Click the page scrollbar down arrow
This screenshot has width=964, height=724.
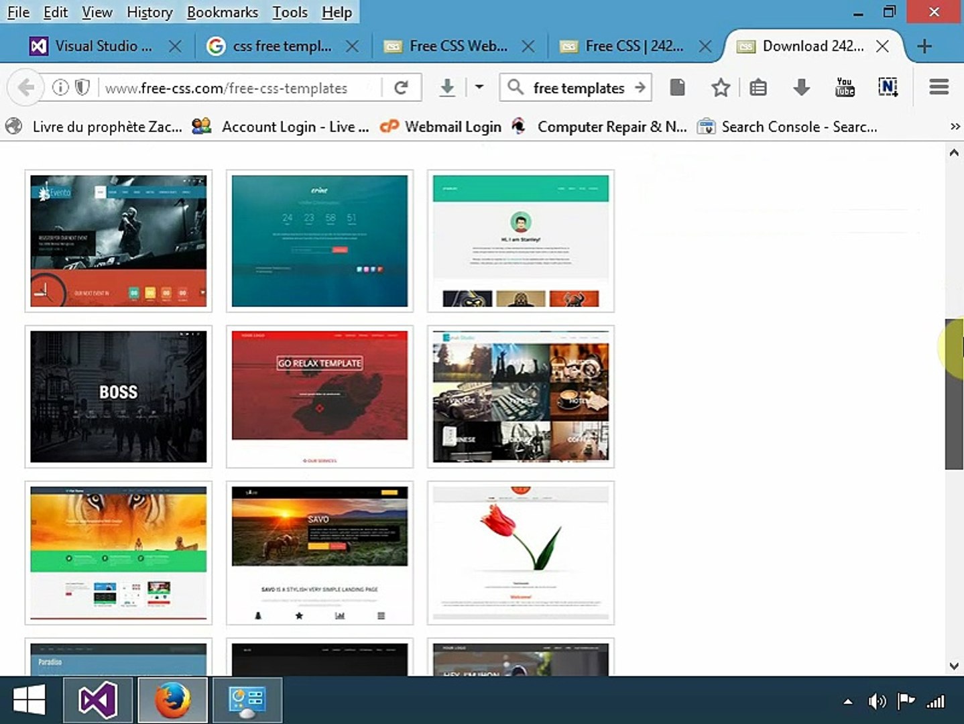click(x=954, y=666)
